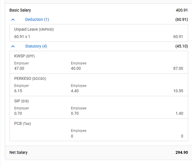Click the SIP (EIS) entry
This screenshot has height=167, width=192.
coord(99,107)
